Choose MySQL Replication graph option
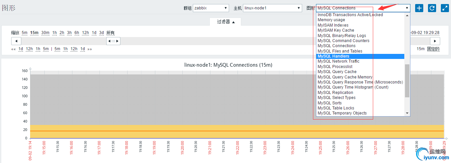The width and height of the screenshot is (451, 163). point(335,93)
